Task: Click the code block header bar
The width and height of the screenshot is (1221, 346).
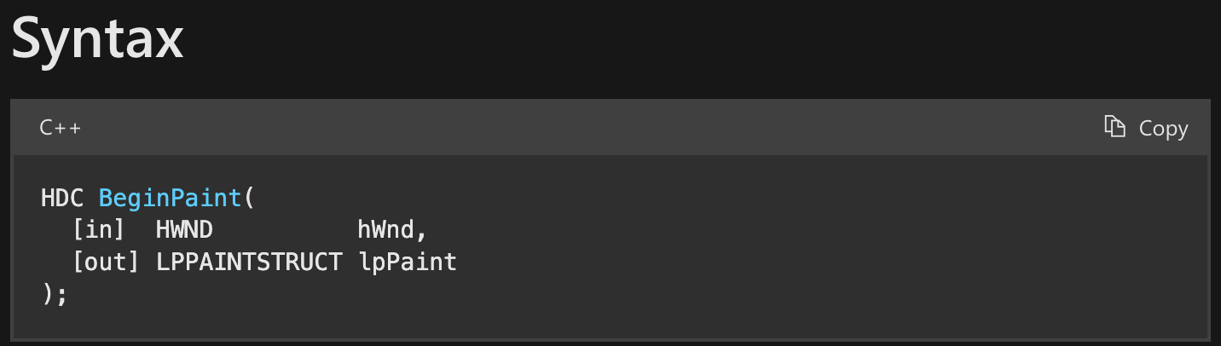Action: click(x=597, y=128)
